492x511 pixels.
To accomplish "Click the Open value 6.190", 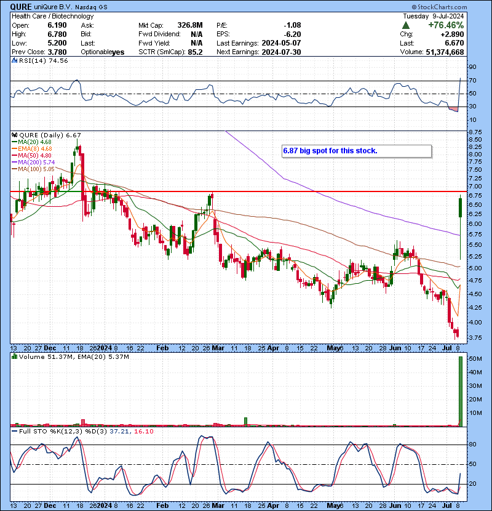I will (57, 25).
